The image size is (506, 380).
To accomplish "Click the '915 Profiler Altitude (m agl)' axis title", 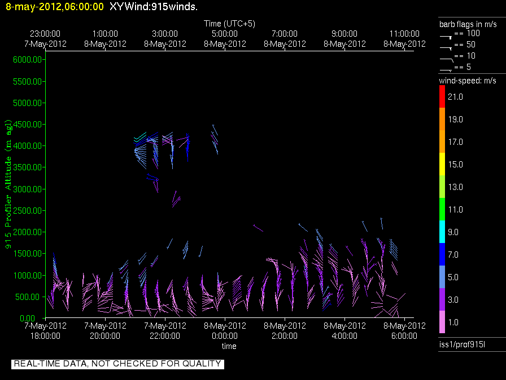I will pos(8,184).
